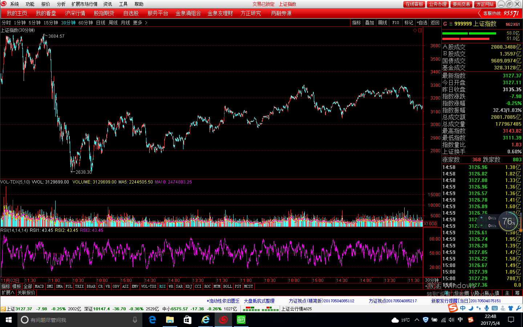Click the red split-panel icon above the chart

pos(420,31)
